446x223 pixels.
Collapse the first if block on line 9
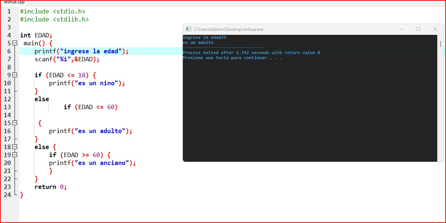[15, 75]
